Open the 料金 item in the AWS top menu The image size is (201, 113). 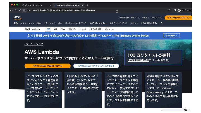coord(39,23)
